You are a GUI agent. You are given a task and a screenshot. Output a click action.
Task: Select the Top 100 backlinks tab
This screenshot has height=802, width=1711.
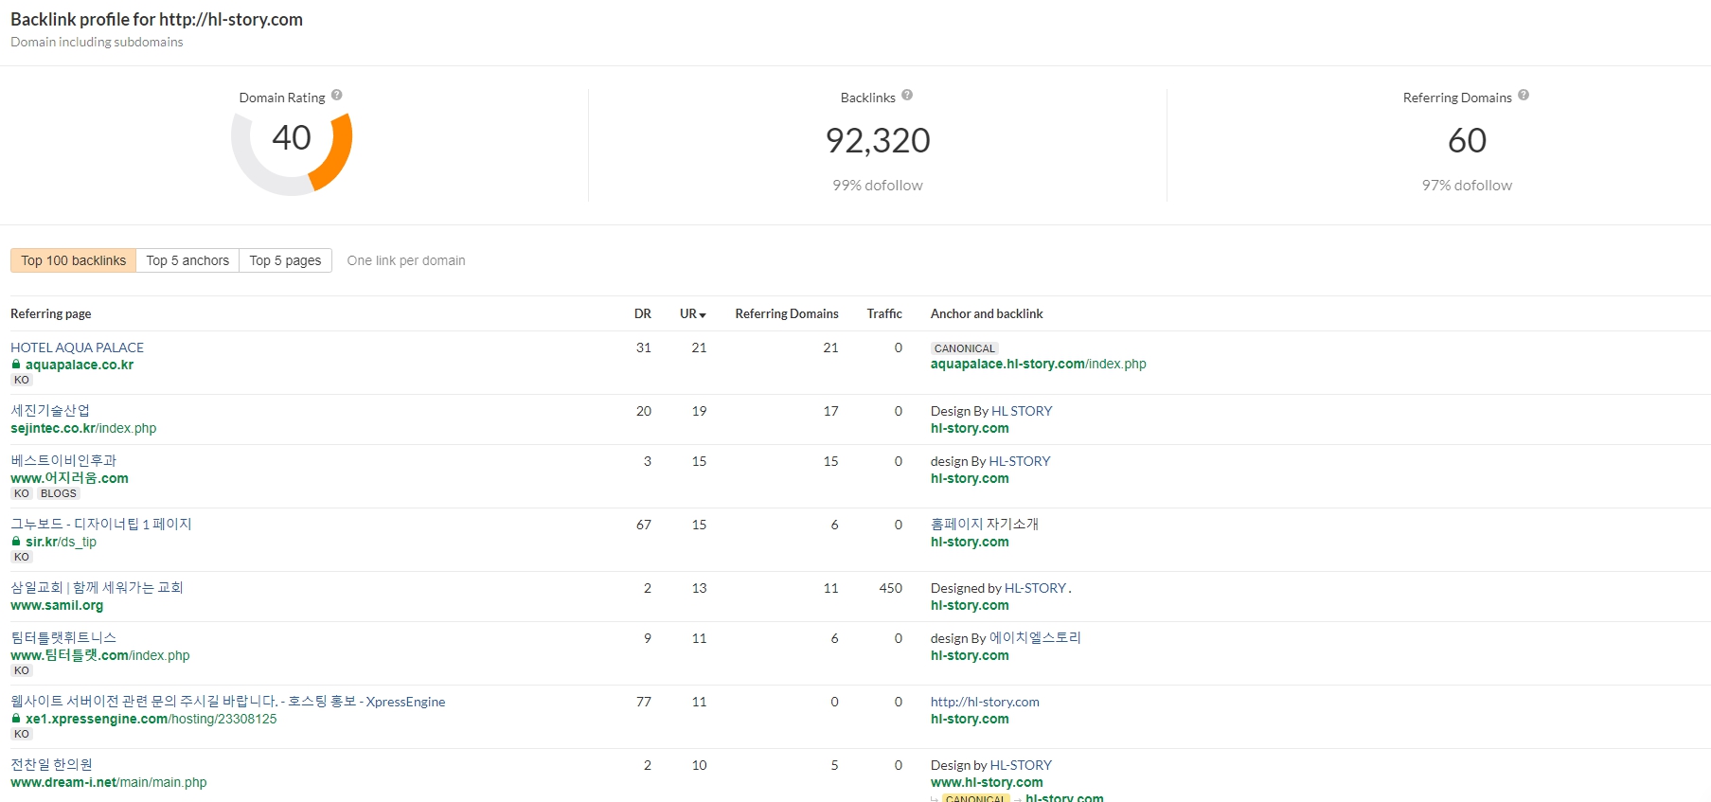coord(73,260)
